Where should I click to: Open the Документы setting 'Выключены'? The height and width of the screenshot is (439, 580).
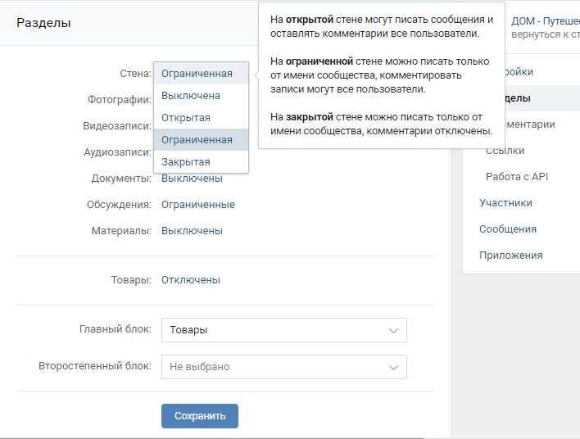pyautogui.click(x=192, y=179)
